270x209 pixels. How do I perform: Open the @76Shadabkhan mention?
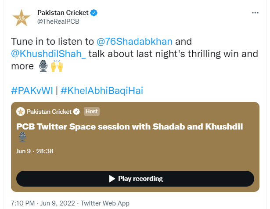pos(135,42)
